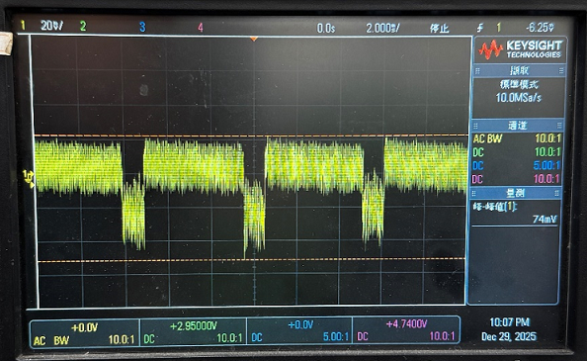Click the upper orange dashed cursor line

pos(251,135)
